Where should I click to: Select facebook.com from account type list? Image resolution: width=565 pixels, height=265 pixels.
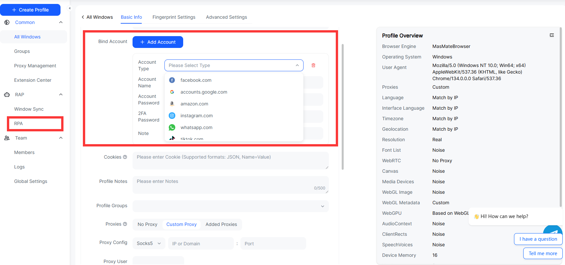click(x=196, y=80)
